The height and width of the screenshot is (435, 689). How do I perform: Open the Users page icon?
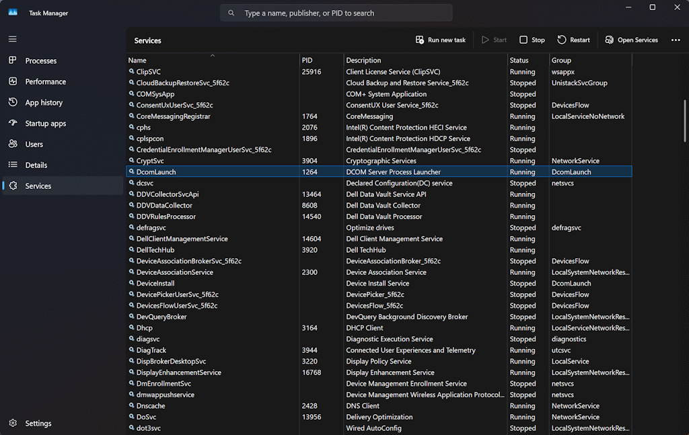[x=13, y=144]
